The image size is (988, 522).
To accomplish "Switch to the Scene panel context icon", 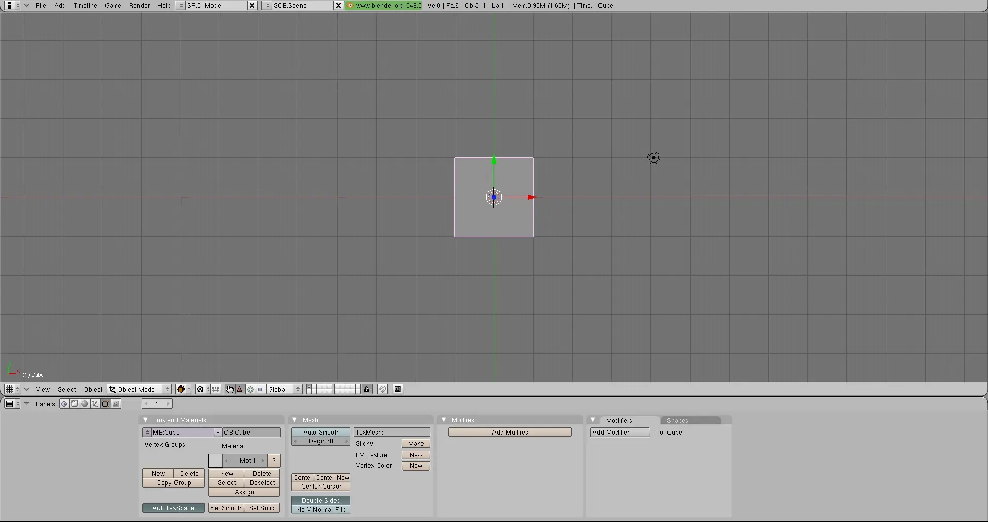I will click(116, 404).
